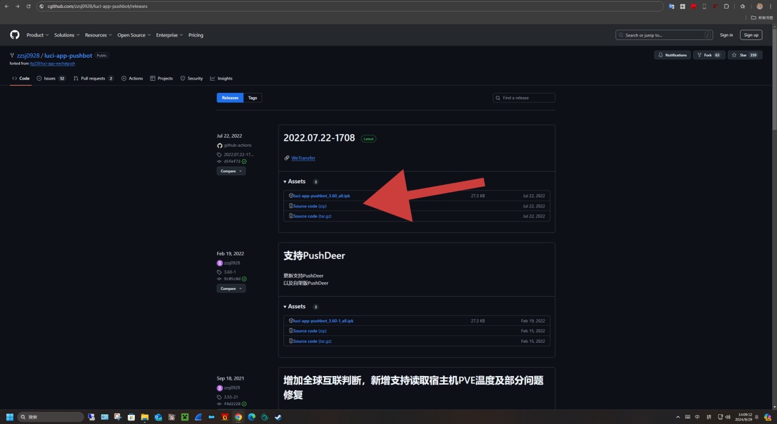Download luci-app-pushbot_3.60-1_all.ipk
Viewport: 777px width, 424px height.
click(x=323, y=321)
